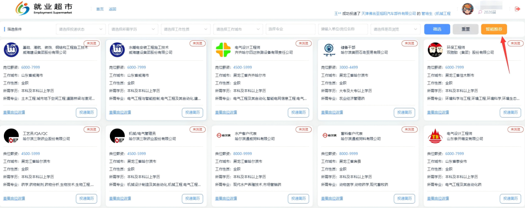Click the Employment Supermarket logo
Image resolution: width=525 pixels, height=208 pixels.
point(47,8)
